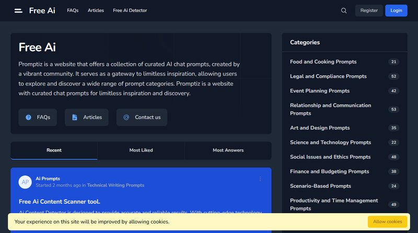Click the Articles document icon
Image resolution: width=418 pixels, height=233 pixels.
(x=75, y=118)
